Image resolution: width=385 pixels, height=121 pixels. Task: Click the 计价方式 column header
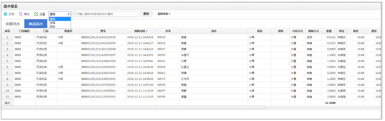coord(297,31)
